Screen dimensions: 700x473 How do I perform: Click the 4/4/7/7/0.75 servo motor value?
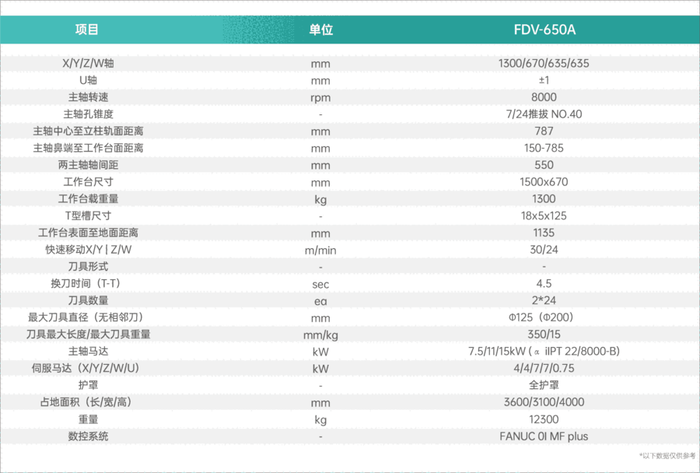coord(544,368)
